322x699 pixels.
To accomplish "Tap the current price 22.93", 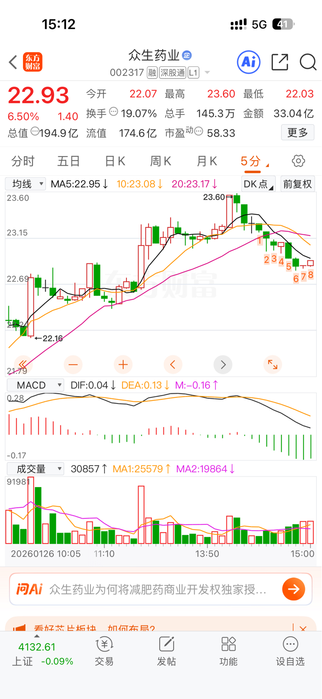I will pyautogui.click(x=39, y=95).
